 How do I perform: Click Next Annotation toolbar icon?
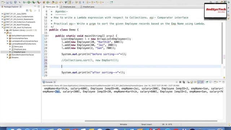click(88, 2)
